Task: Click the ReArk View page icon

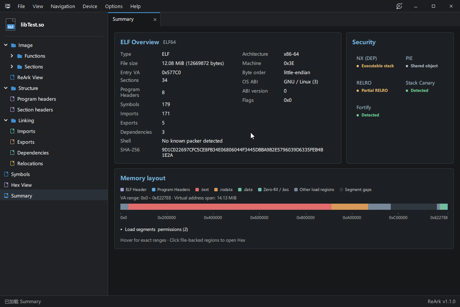Action: tap(12, 77)
